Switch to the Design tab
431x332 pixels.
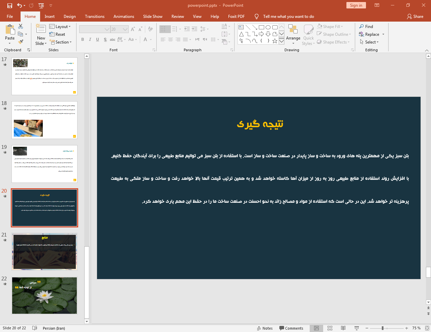(x=70, y=17)
